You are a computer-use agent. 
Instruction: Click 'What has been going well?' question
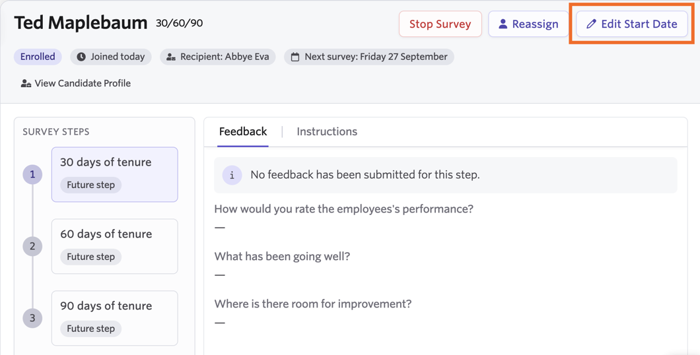point(282,257)
